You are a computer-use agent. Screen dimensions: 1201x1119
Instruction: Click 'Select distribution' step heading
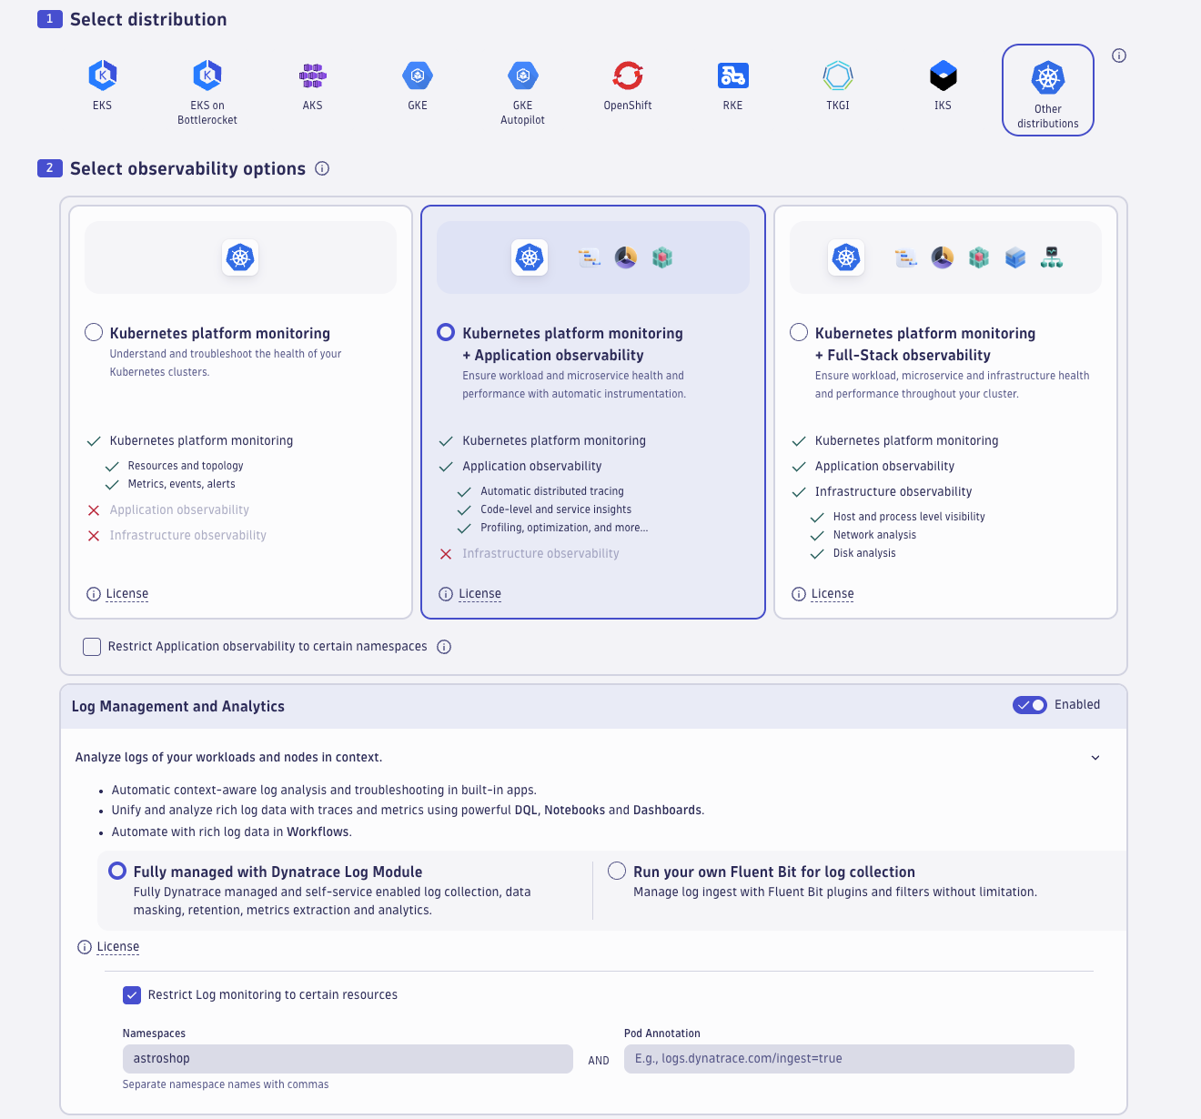tap(148, 19)
